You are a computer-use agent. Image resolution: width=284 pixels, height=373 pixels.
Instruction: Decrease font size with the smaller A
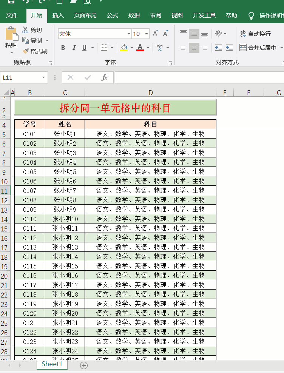coord(165,34)
